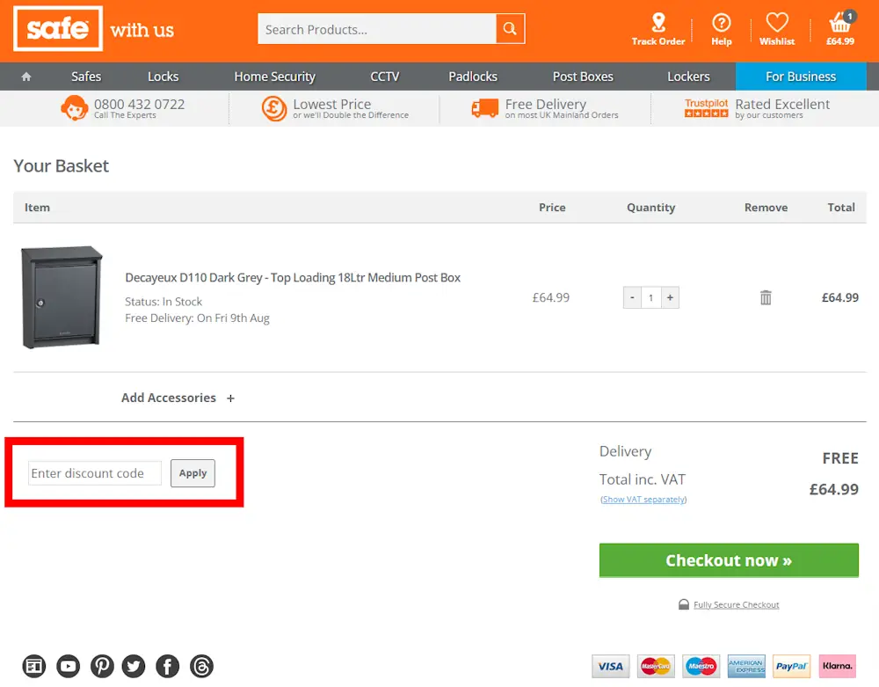Open the Wishlist heart icon
The image size is (879, 687).
tap(777, 30)
